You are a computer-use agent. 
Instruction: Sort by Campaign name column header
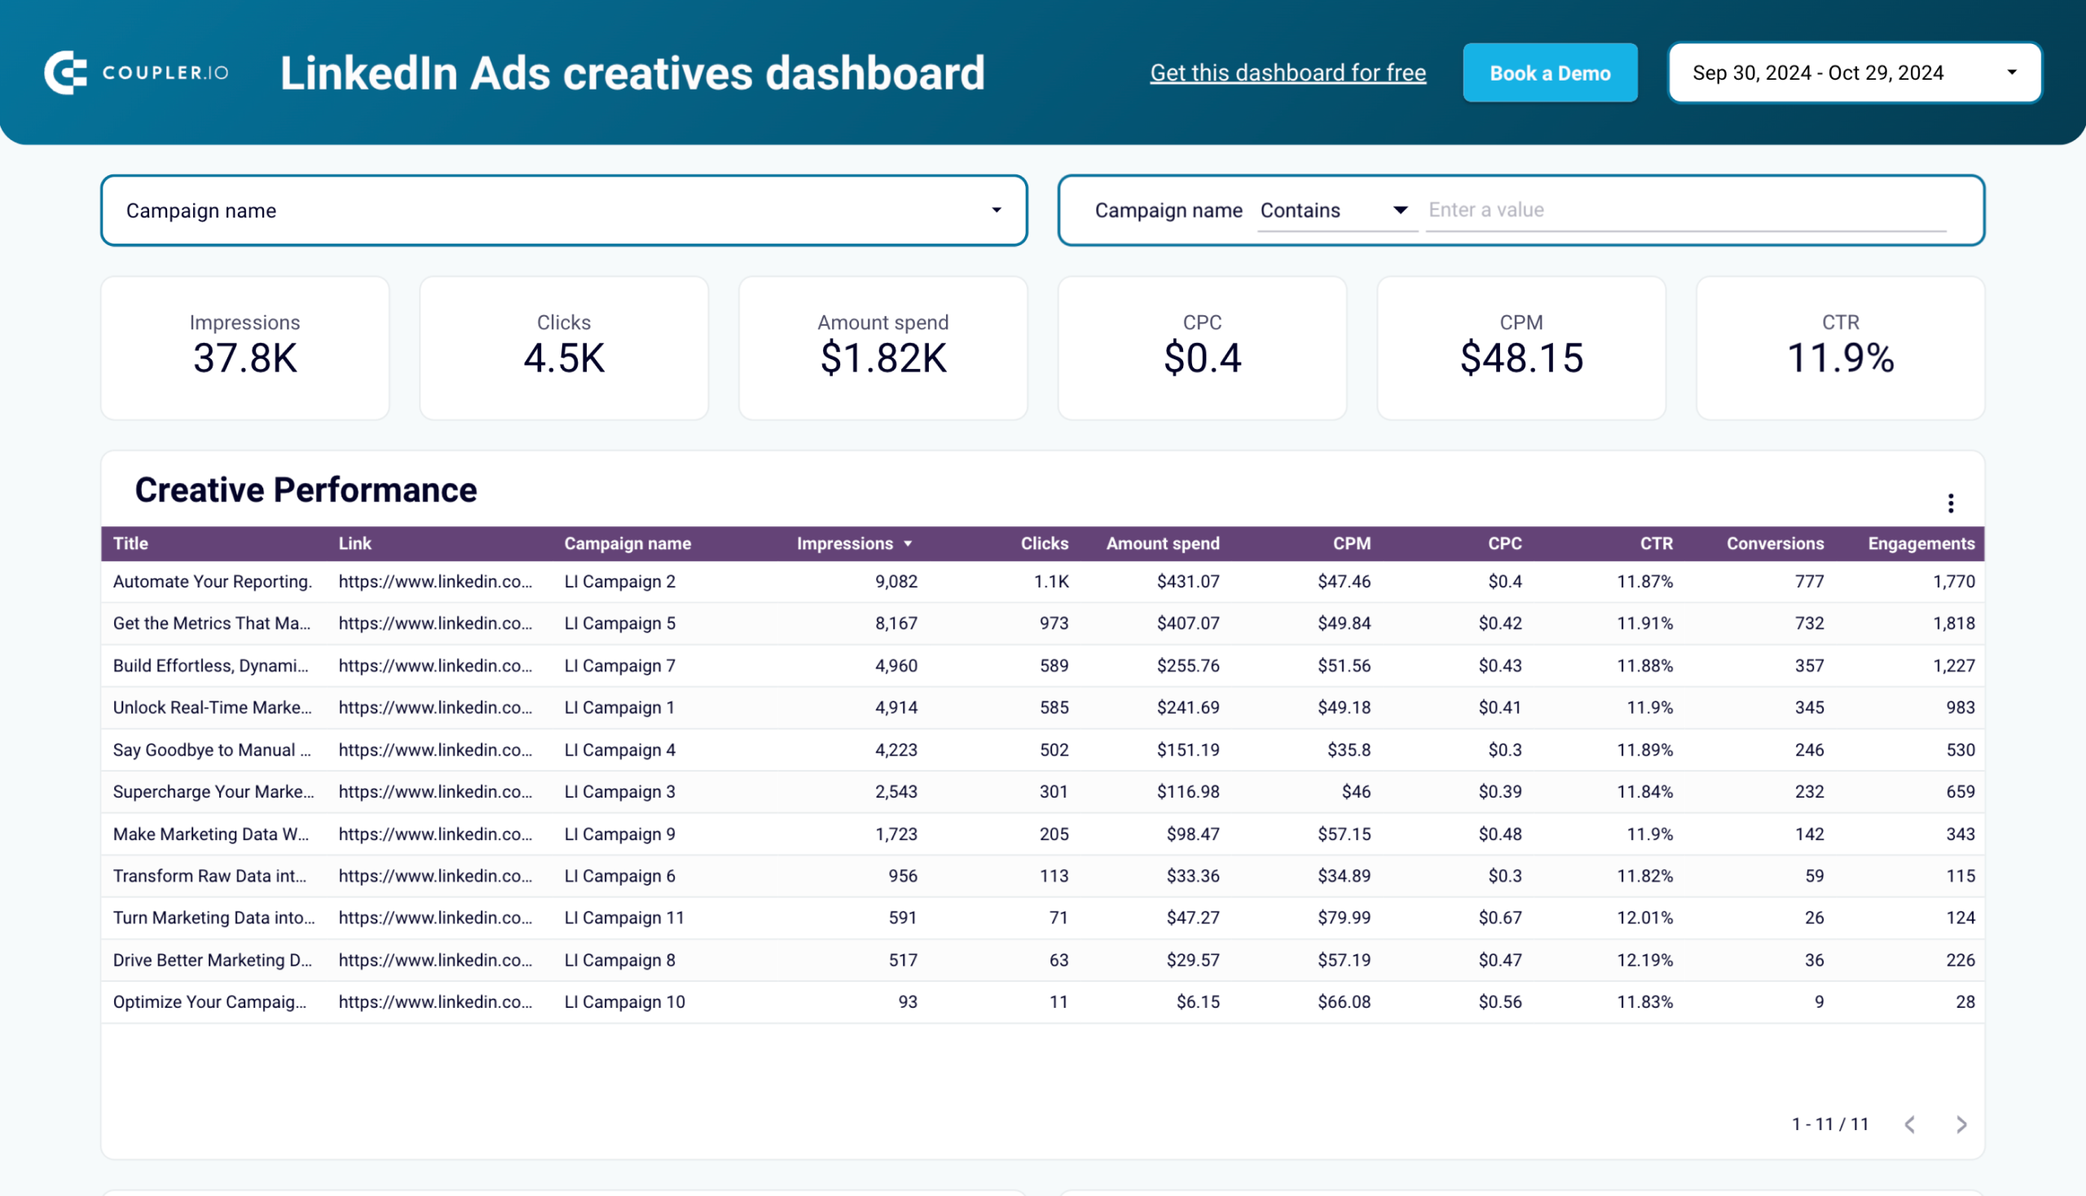pyautogui.click(x=627, y=543)
